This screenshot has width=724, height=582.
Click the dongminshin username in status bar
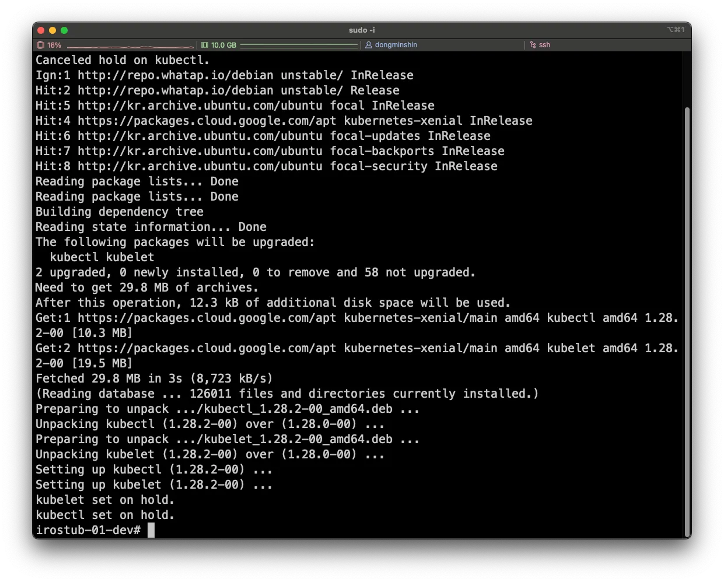pos(396,45)
